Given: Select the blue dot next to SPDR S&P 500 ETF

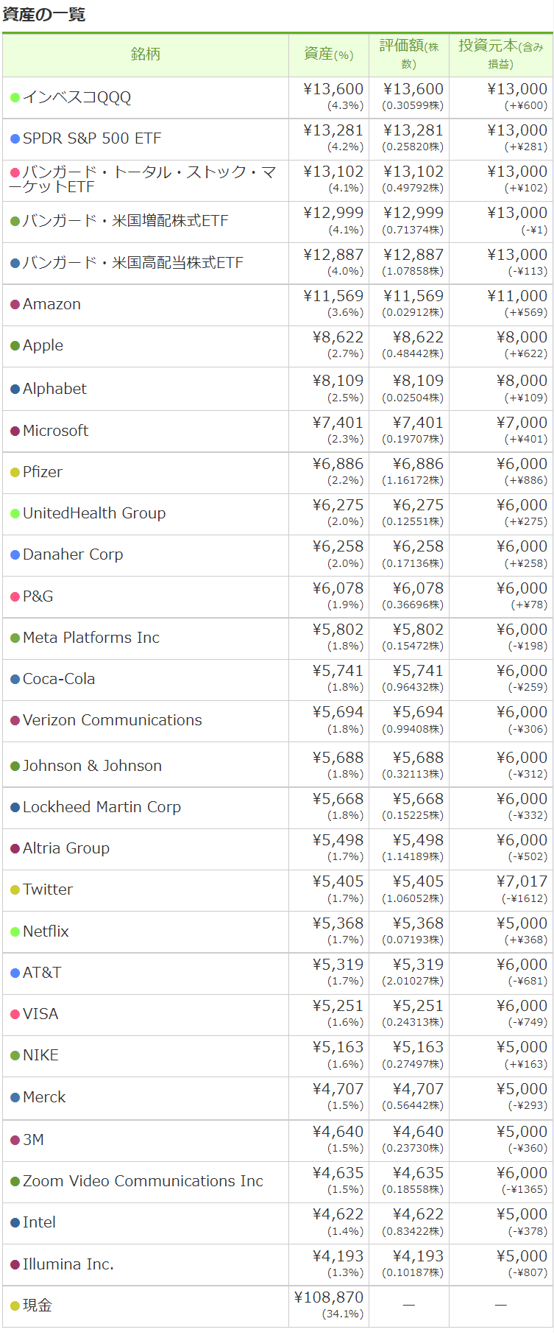Looking at the screenshot, I should coord(15,138).
